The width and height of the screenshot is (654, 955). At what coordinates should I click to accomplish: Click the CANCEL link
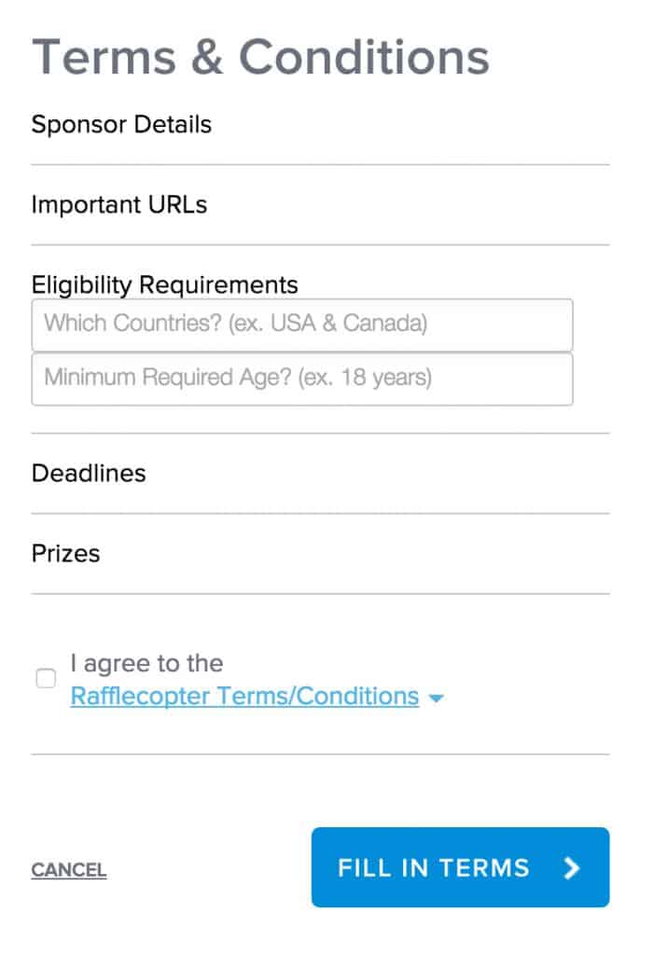coord(69,871)
